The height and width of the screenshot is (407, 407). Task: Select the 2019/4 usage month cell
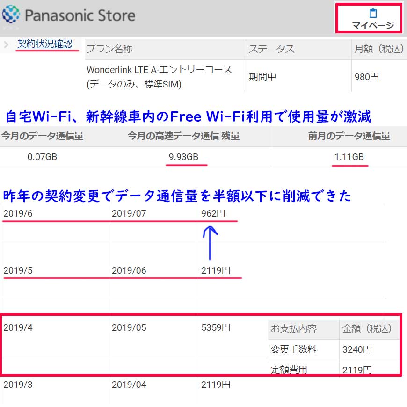[18, 327]
